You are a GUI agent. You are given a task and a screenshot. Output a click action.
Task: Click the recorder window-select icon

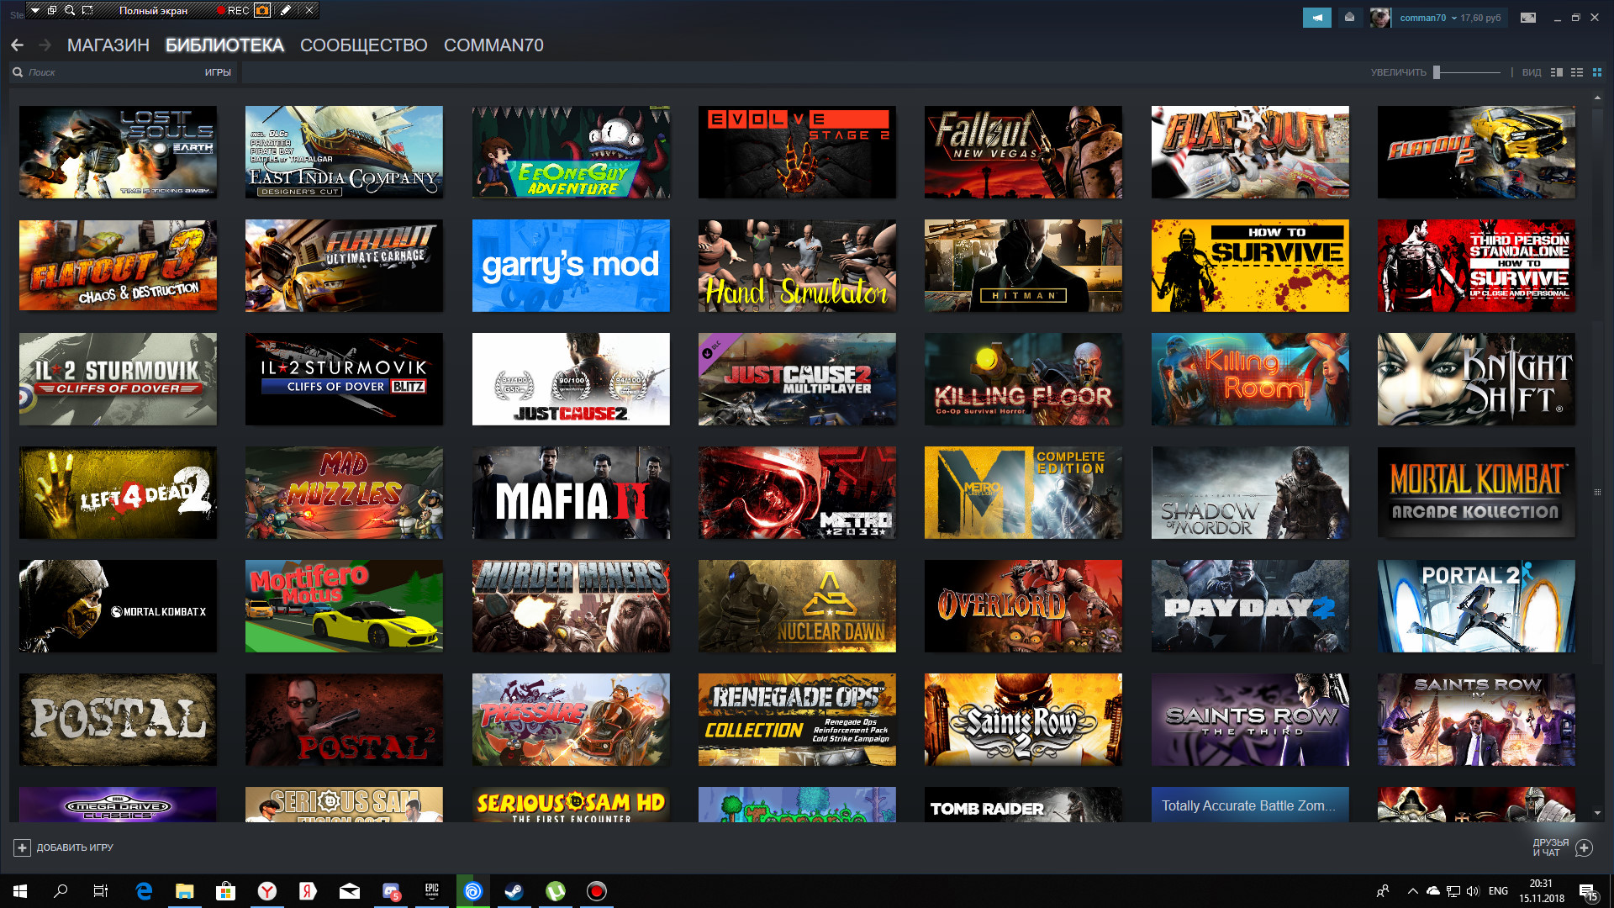pos(52,10)
